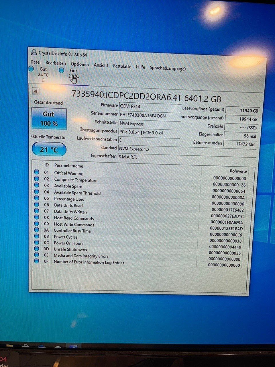Click the Schnittstelle field NVM Express

click(149, 124)
